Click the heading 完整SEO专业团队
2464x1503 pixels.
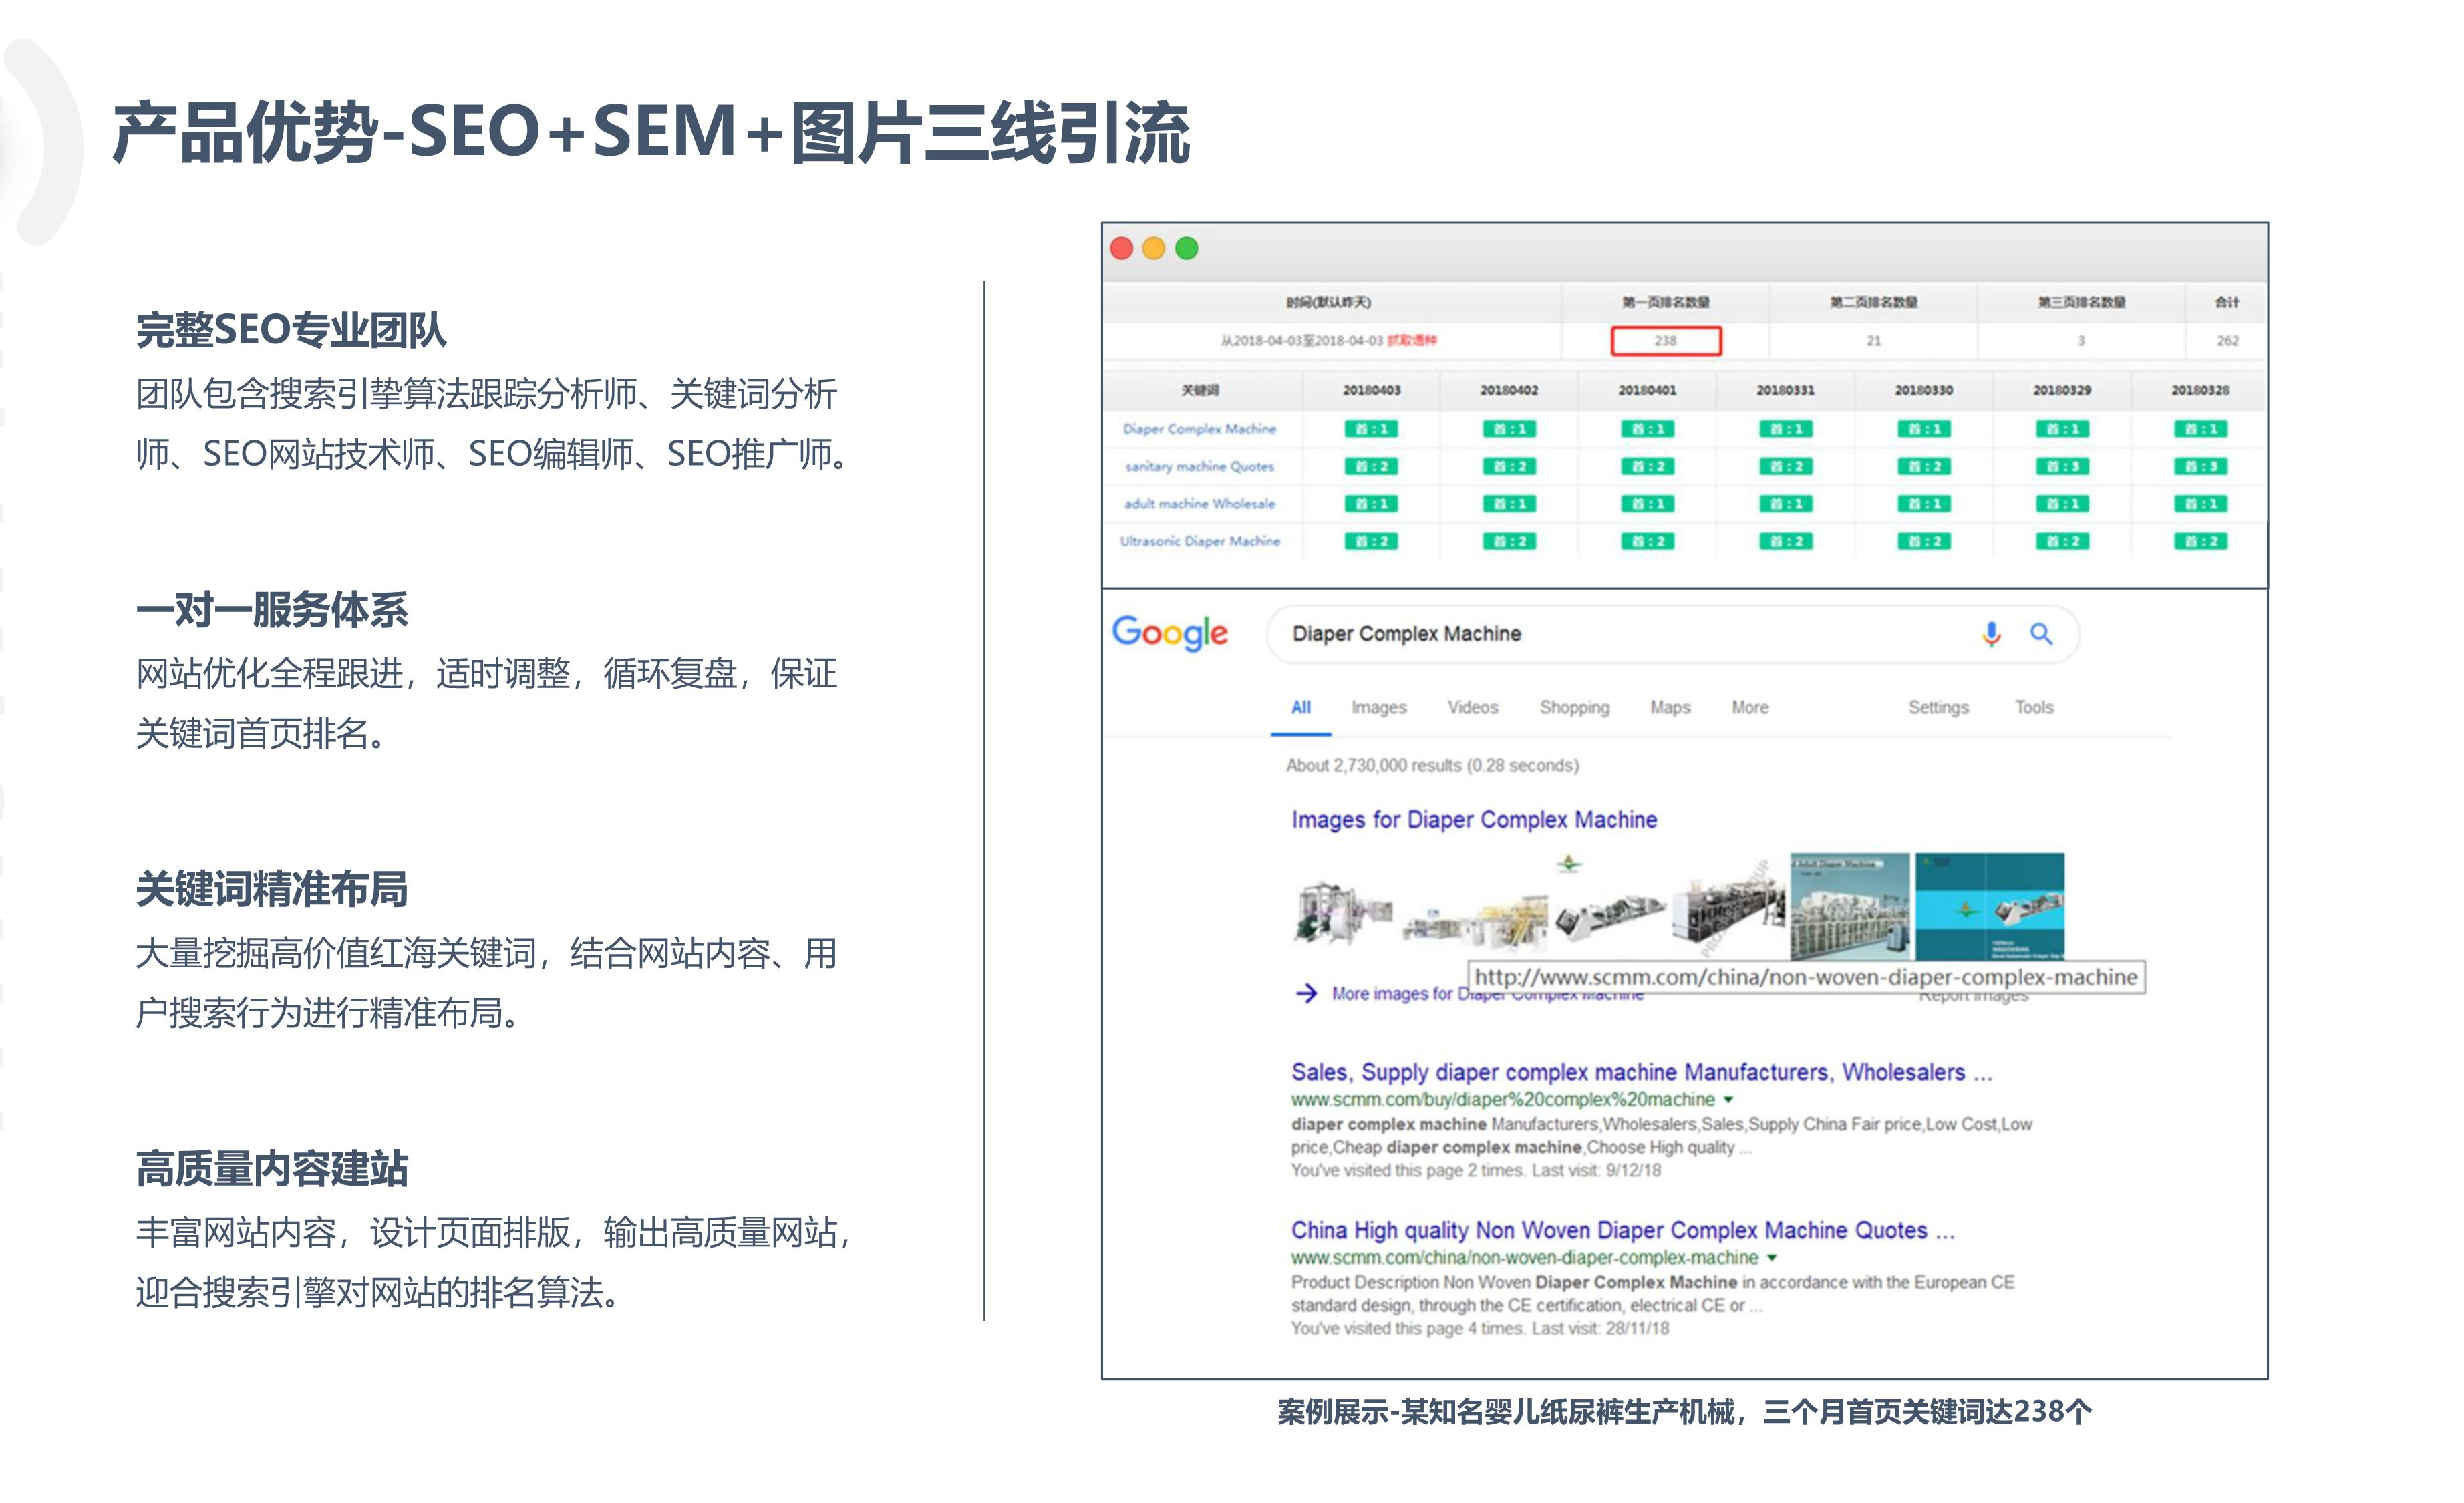pos(291,330)
